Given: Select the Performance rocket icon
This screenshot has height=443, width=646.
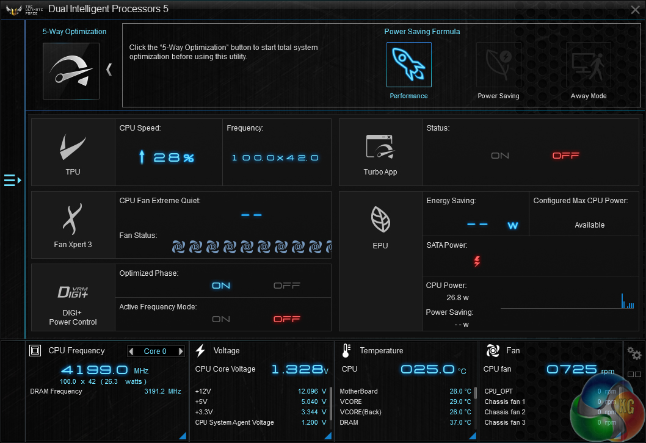Looking at the screenshot, I should (x=408, y=65).
